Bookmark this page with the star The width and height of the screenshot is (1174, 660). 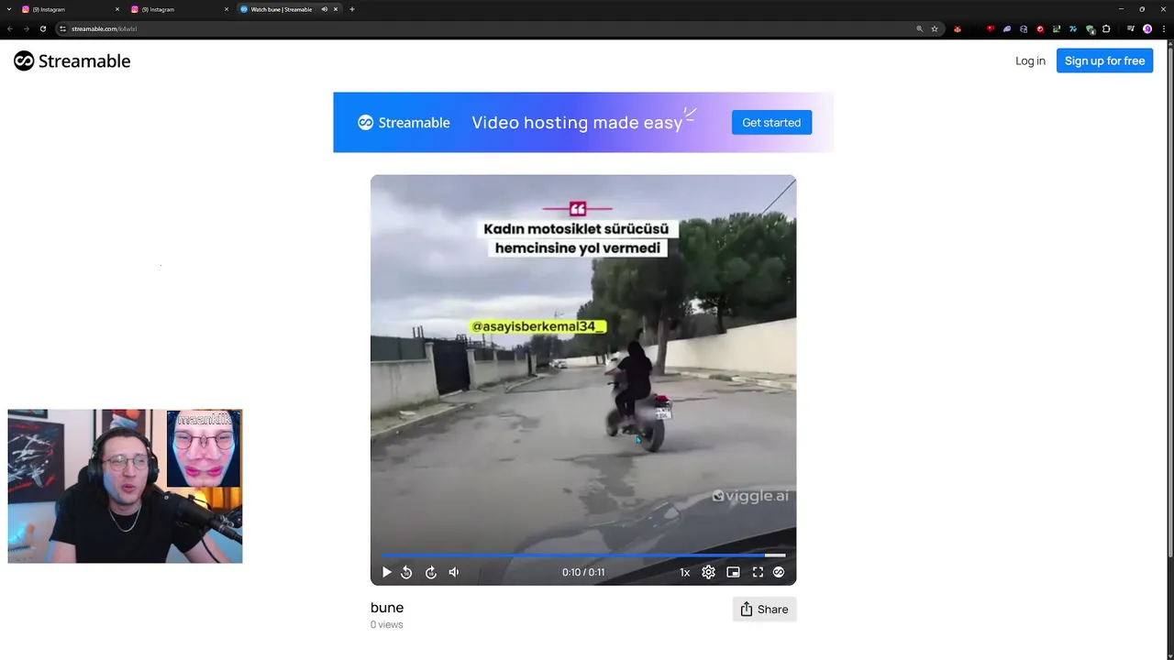tap(935, 28)
